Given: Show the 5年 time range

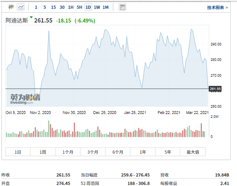Looking at the screenshot, I should pyautogui.click(x=168, y=152).
